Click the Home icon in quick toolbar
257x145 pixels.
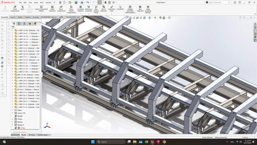[60, 2]
